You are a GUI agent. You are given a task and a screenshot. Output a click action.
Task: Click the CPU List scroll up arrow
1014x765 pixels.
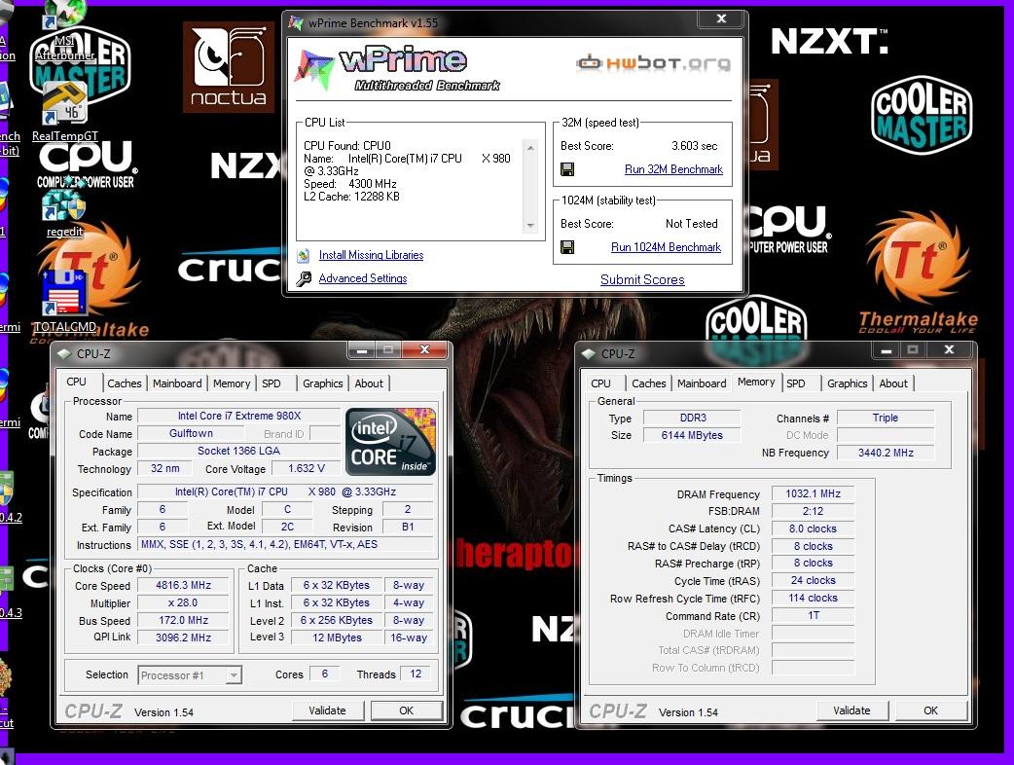[x=530, y=148]
